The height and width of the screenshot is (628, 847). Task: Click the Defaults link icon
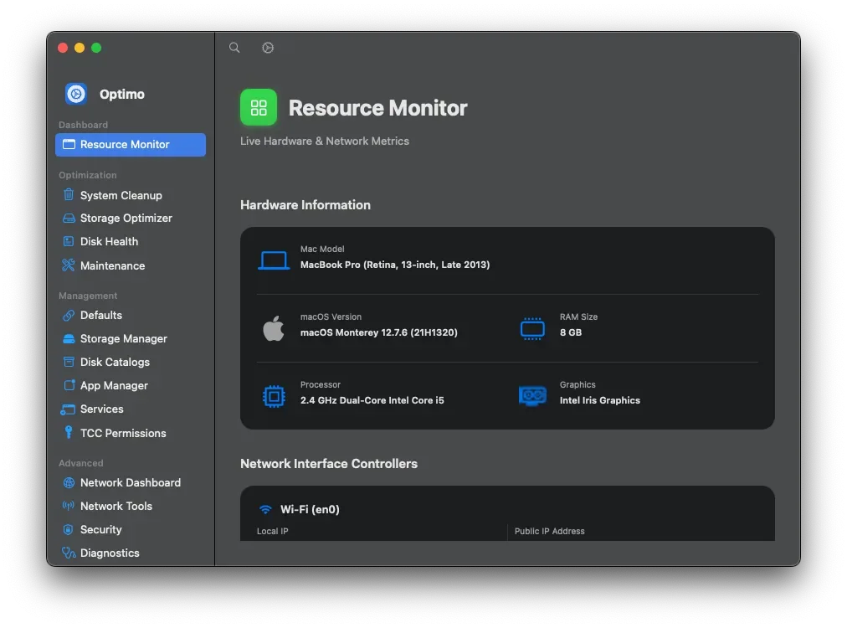[x=69, y=315]
